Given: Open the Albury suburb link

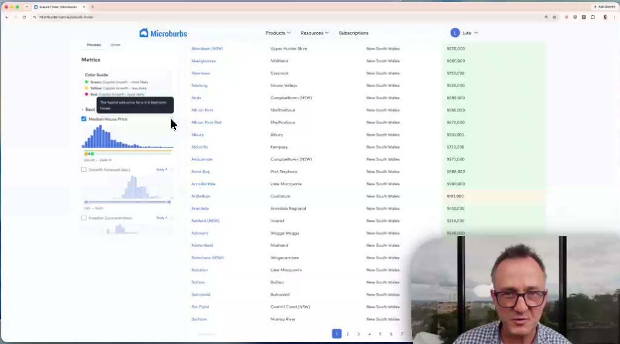Looking at the screenshot, I should (x=197, y=134).
